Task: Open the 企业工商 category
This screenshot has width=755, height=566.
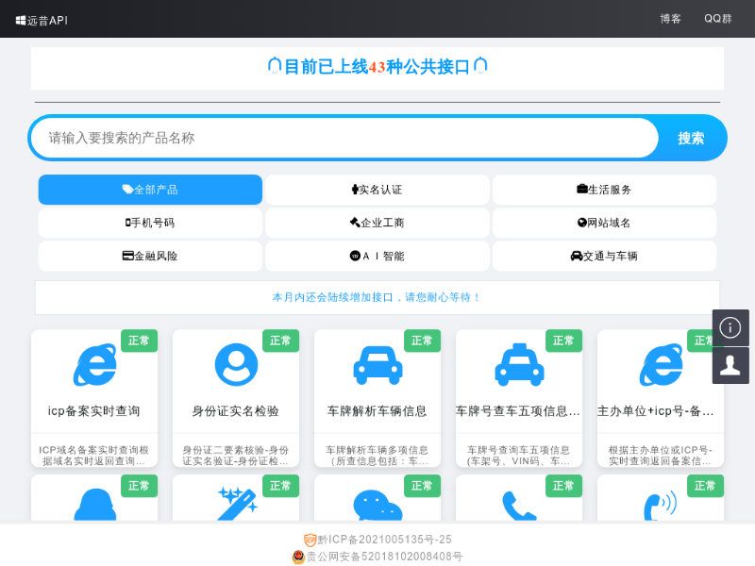Action: (377, 223)
